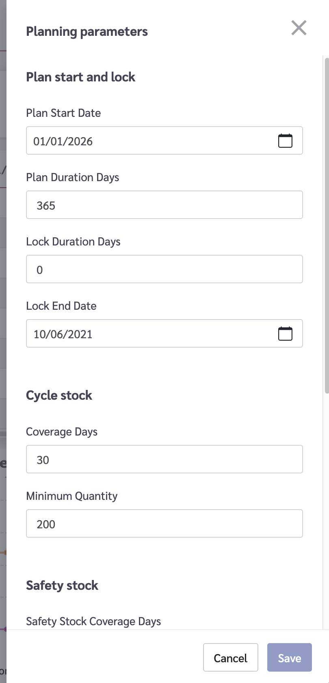Viewport: 329px width, 683px height.
Task: Select the month in Lock End Date
Action: pos(39,334)
